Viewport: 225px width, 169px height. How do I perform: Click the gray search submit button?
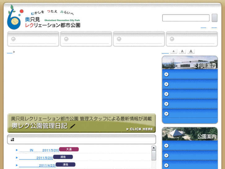pos(214,18)
